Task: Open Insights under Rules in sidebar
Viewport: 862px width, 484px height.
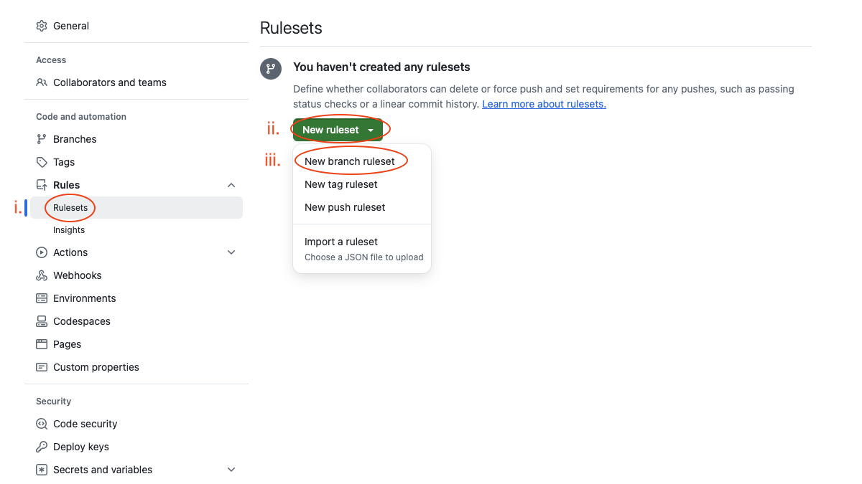Action: [x=69, y=230]
